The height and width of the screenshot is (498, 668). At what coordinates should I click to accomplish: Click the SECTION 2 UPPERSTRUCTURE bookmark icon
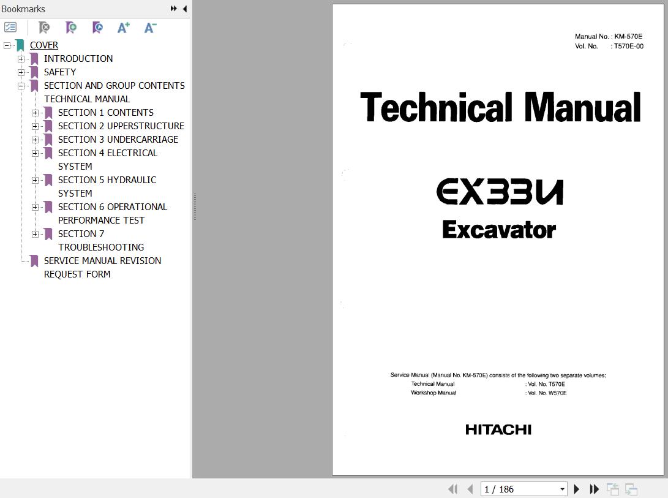tap(48, 126)
